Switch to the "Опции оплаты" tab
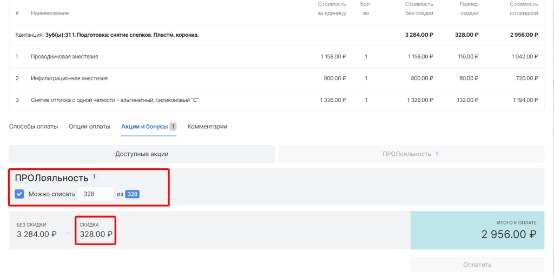 89,127
